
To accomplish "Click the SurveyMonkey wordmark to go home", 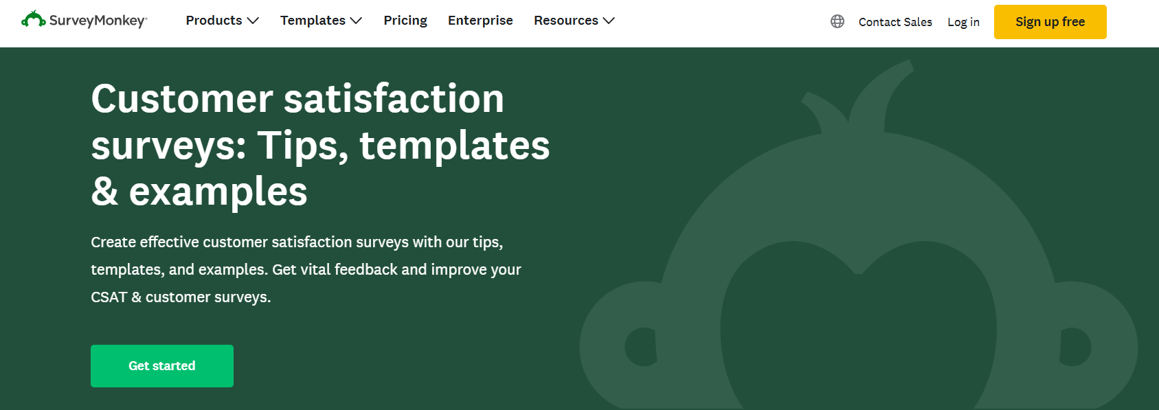I will tap(97, 21).
